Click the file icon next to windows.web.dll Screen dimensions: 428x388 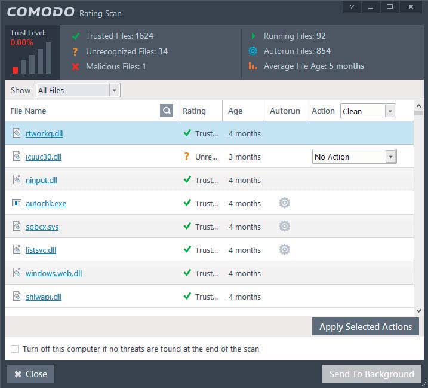[17, 273]
